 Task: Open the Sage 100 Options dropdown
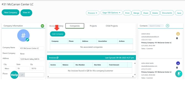click(111, 12)
